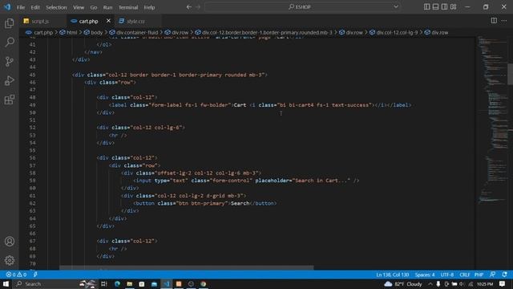Image resolution: width=513 pixels, height=289 pixels.
Task: Select the last div.row breadcrumb
Action: pyautogui.click(x=437, y=32)
